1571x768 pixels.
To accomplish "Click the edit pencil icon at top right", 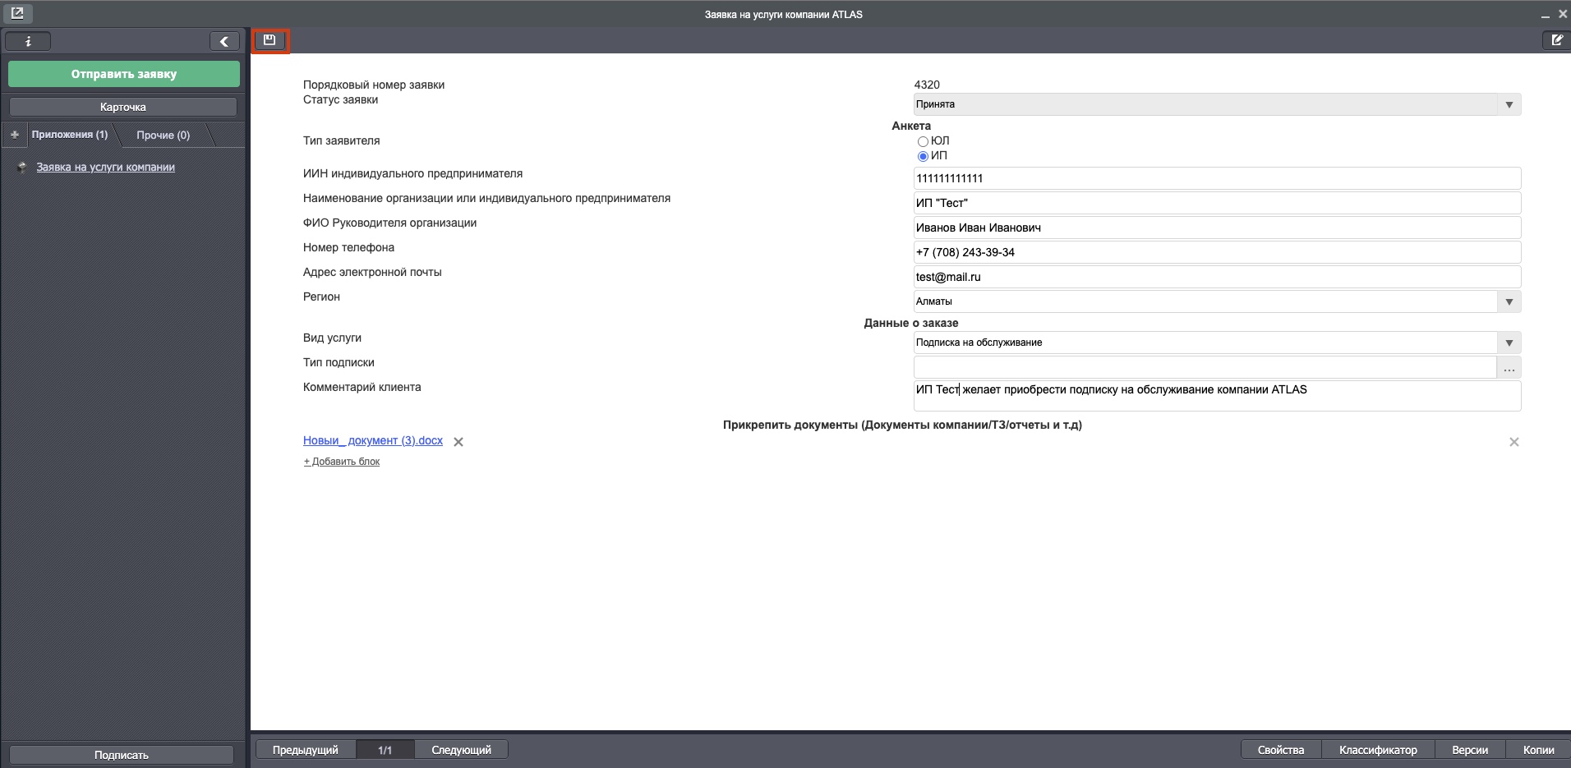I will coord(1556,40).
